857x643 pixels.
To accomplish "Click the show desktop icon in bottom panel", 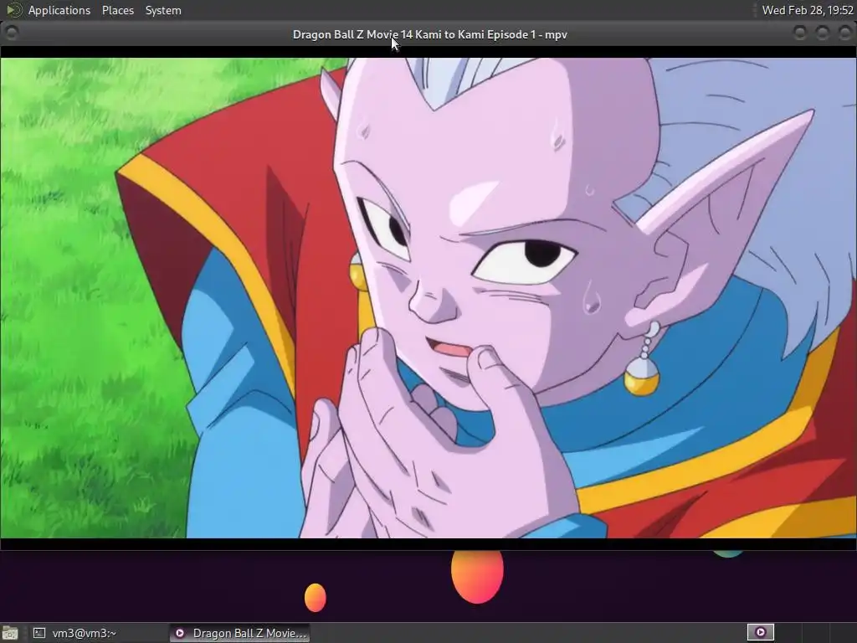I will [10, 633].
